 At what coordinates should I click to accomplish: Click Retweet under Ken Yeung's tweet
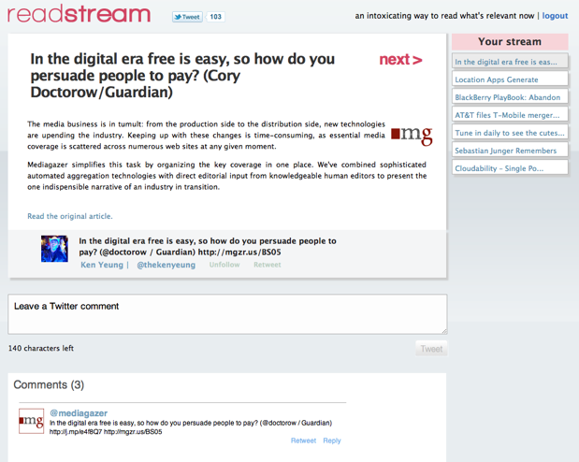267,265
